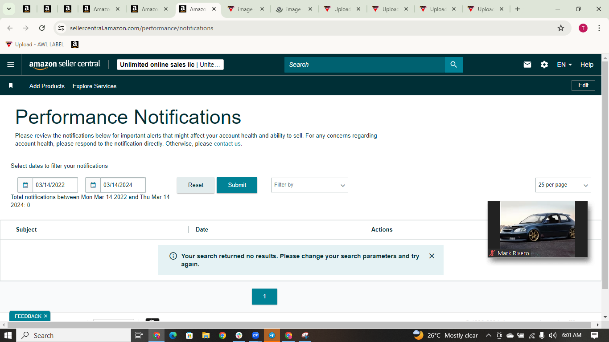
Task: Open File Explorer from the taskbar
Action: [x=206, y=335]
